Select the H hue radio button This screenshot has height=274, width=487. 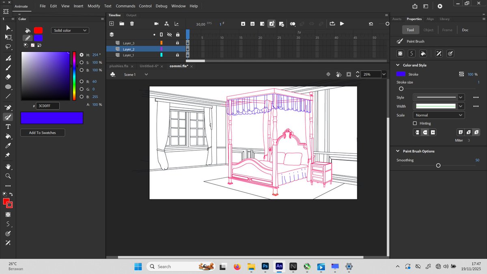tap(82, 54)
